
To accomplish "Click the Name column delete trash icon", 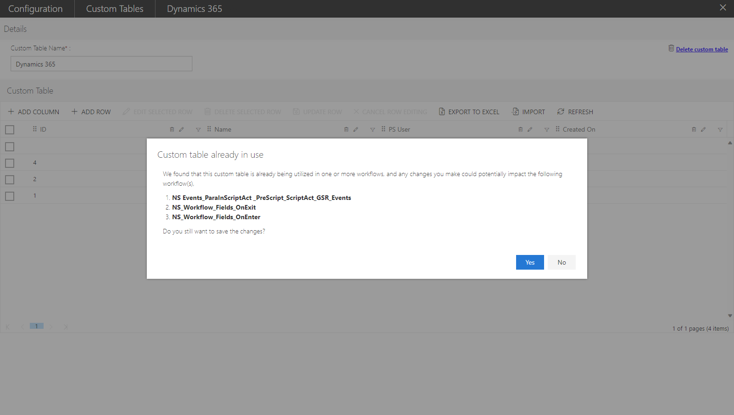I will coord(346,129).
